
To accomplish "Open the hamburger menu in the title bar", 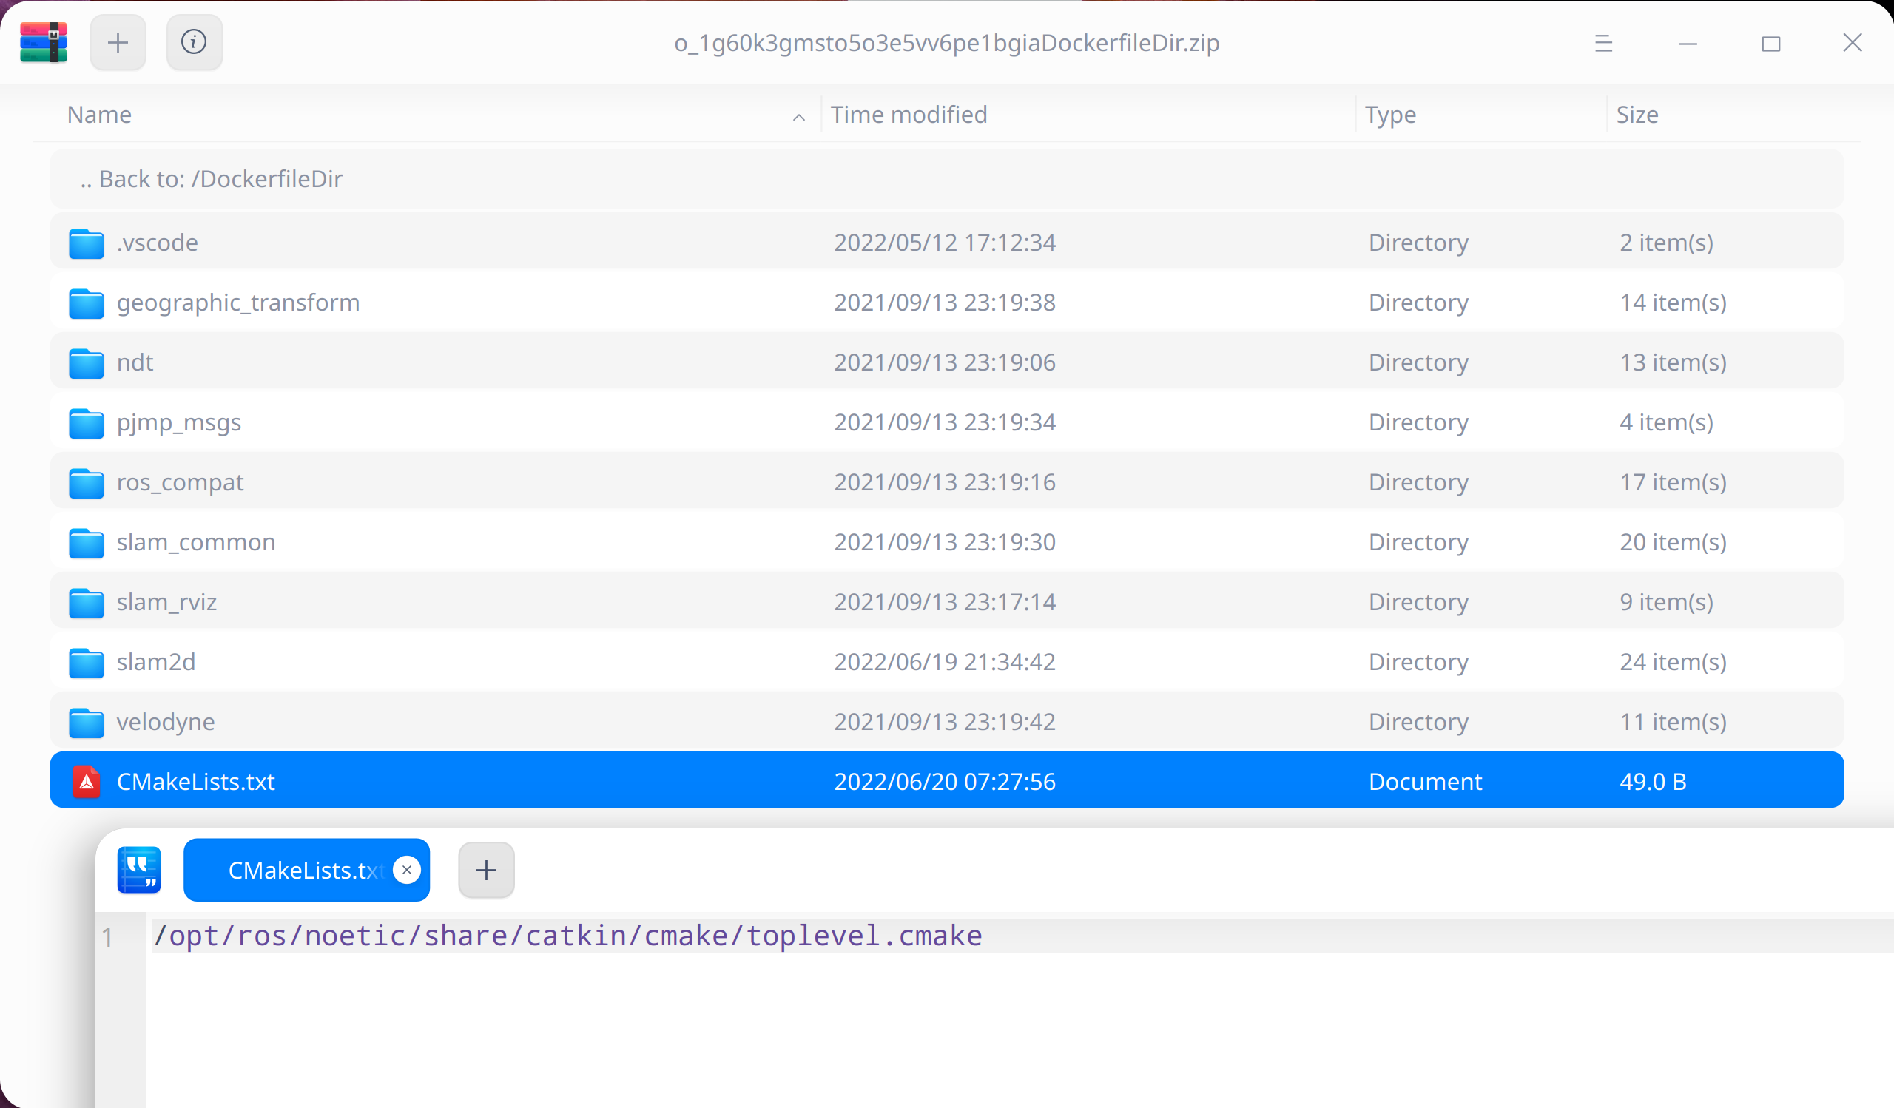I will point(1603,44).
